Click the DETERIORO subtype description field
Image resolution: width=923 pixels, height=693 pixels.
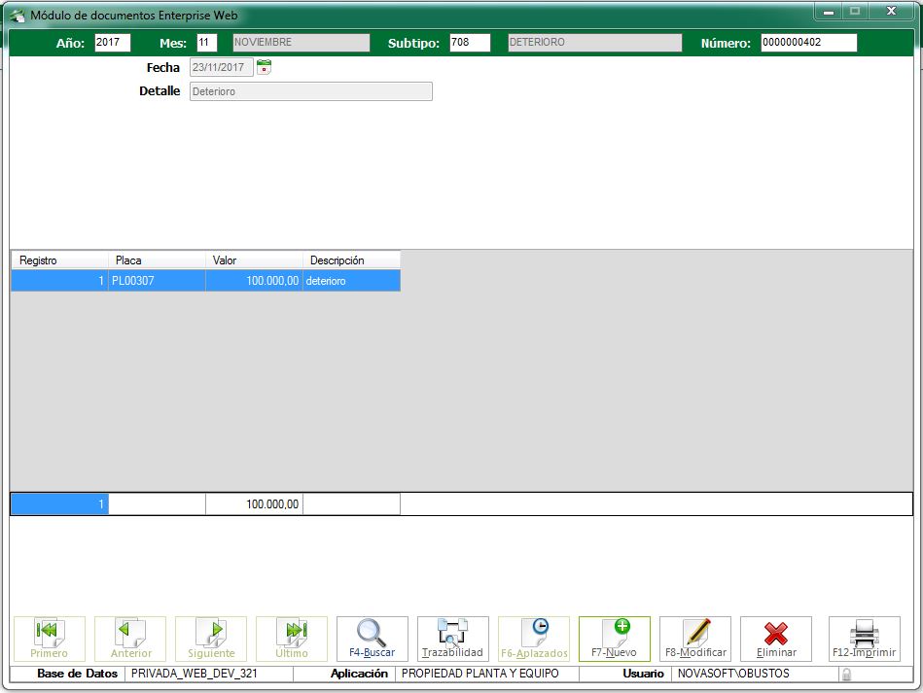pyautogui.click(x=594, y=43)
